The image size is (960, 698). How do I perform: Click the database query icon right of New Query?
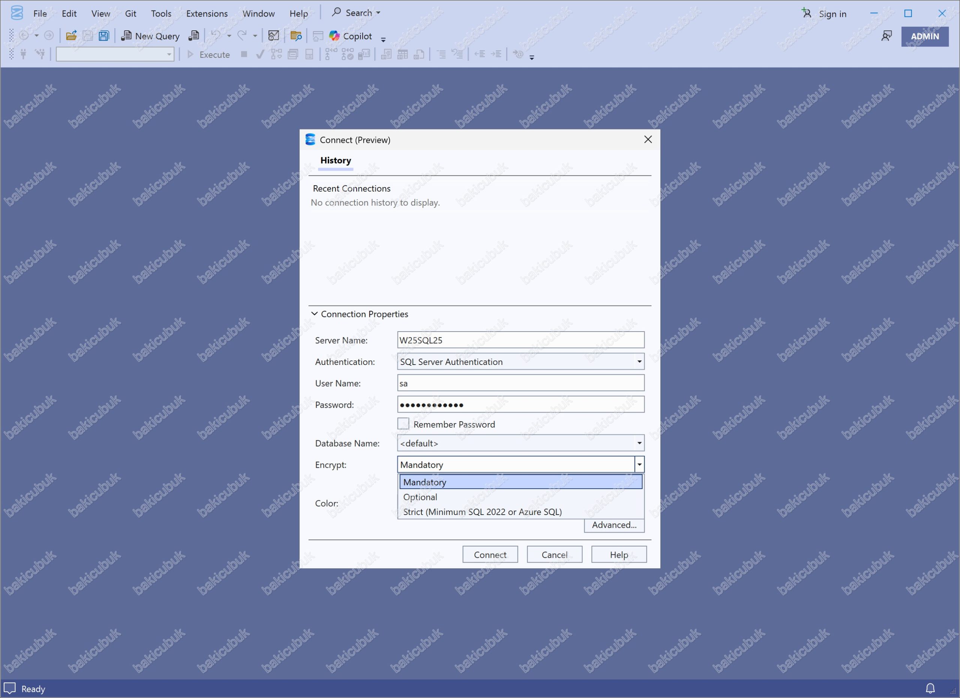point(194,36)
